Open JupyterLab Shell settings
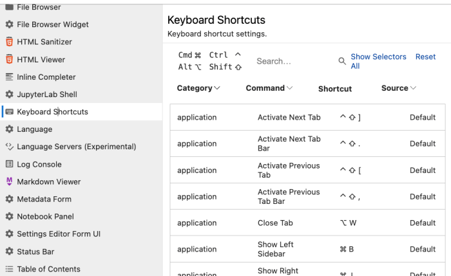The image size is (451, 276). click(x=47, y=95)
